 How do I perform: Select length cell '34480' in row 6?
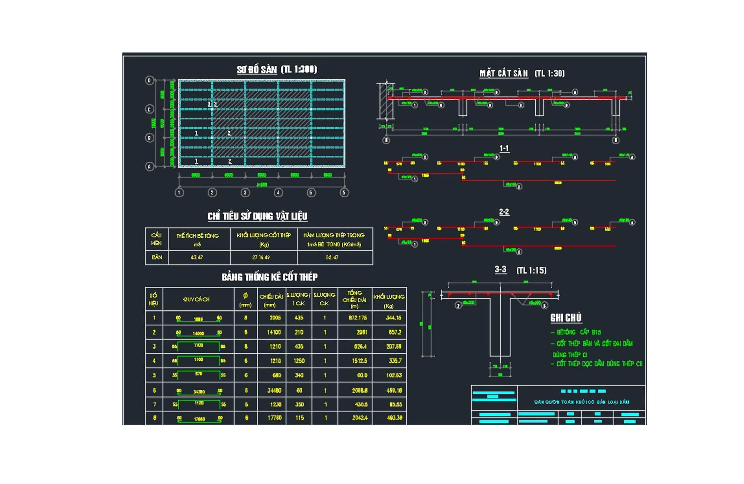274,391
